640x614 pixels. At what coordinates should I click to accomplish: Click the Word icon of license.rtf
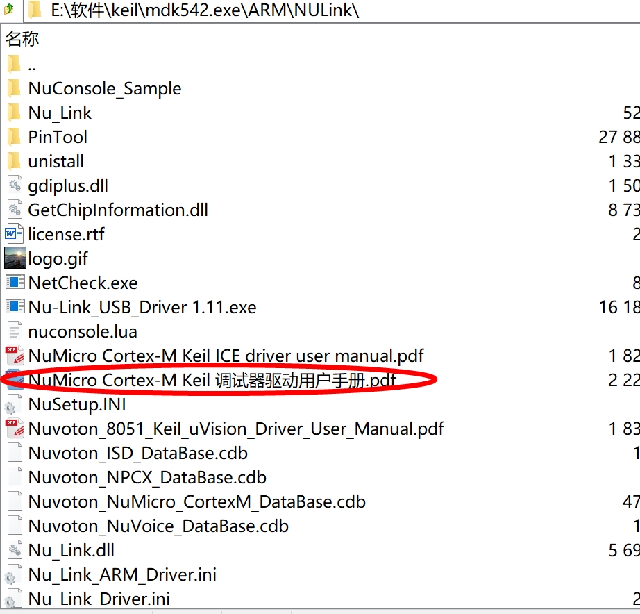click(13, 234)
